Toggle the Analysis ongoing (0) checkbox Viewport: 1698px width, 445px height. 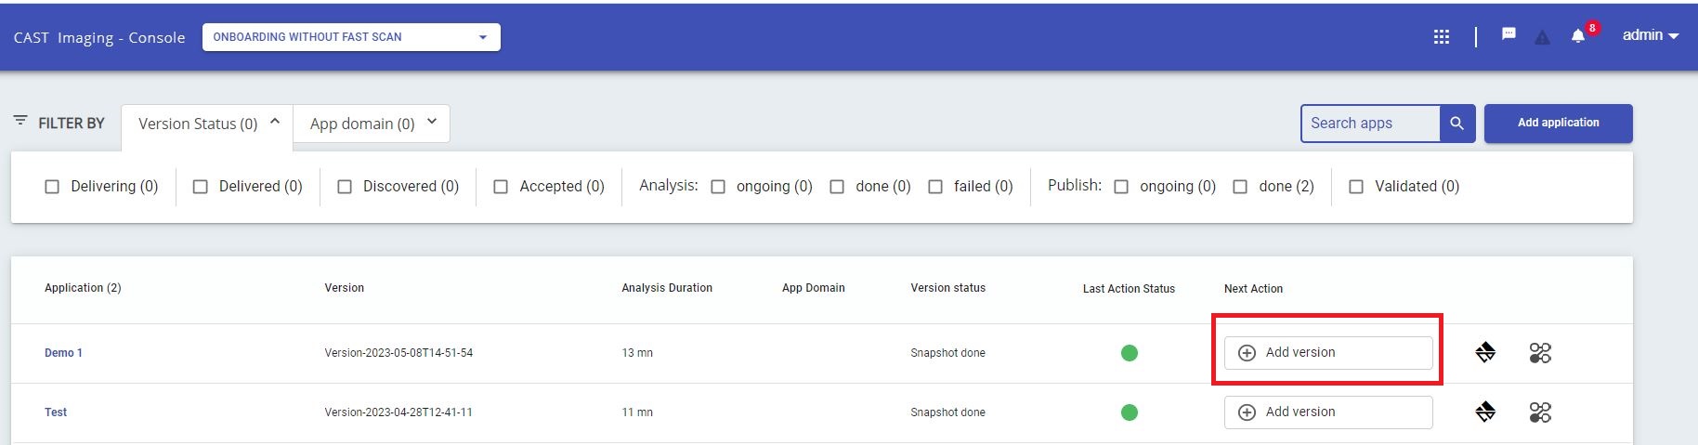coord(718,187)
